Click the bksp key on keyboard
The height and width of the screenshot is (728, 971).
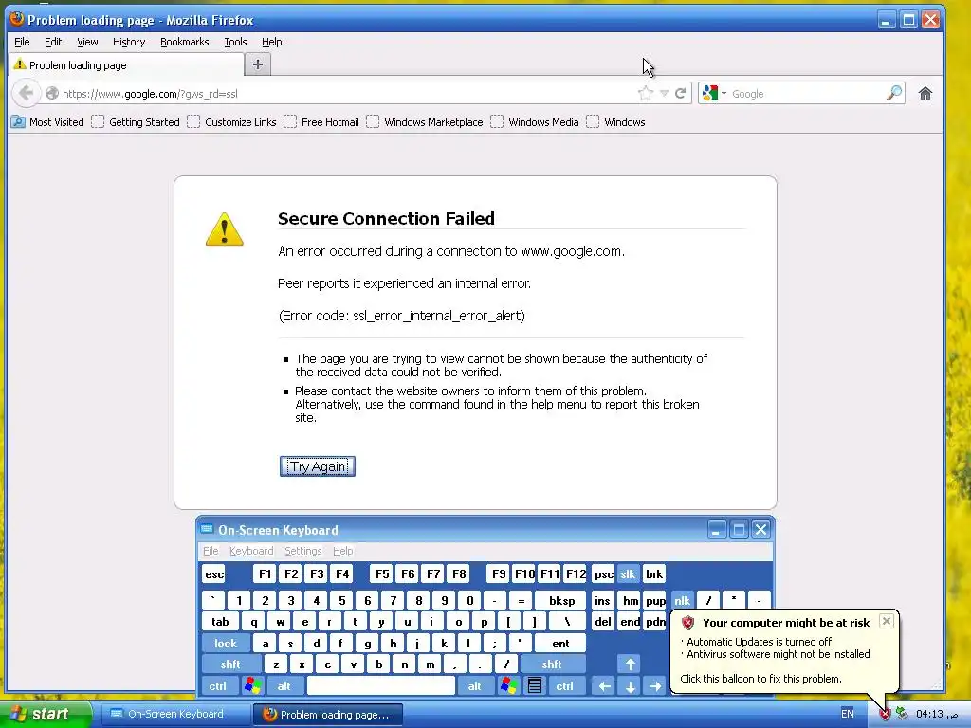coord(561,600)
